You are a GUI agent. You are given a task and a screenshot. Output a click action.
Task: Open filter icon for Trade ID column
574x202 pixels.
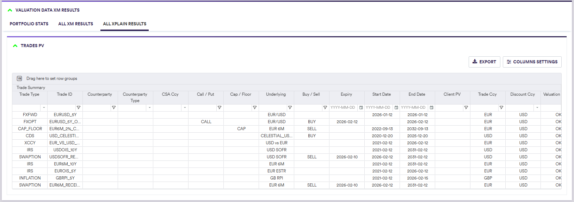coord(79,108)
